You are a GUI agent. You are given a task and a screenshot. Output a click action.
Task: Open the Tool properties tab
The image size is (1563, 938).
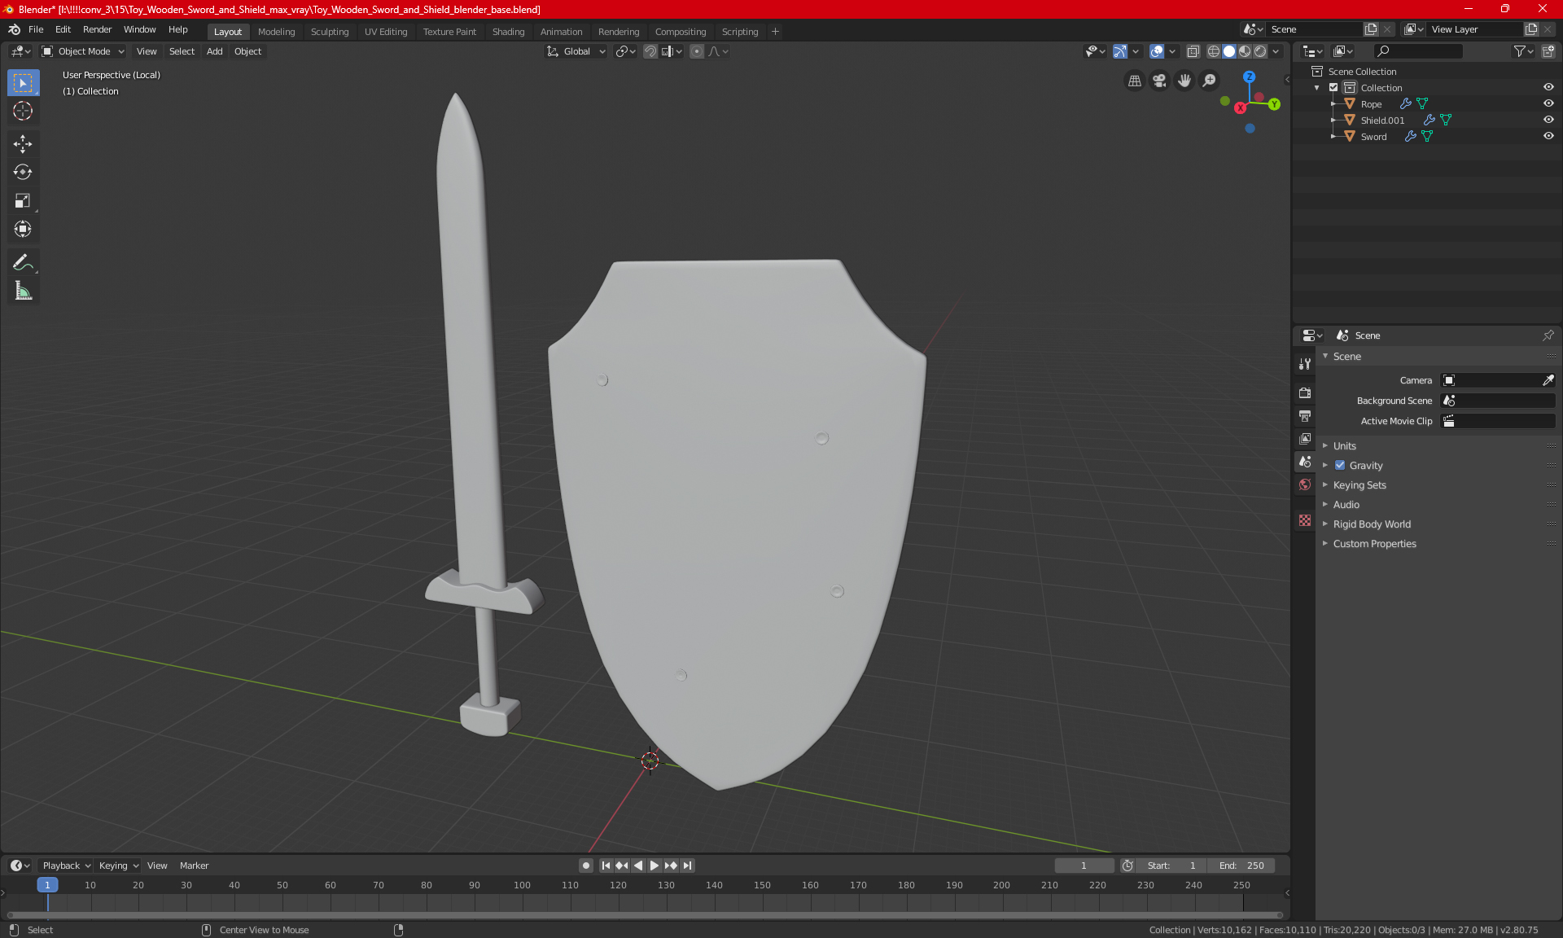[1305, 364]
